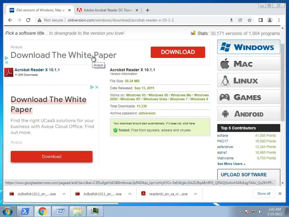Open Chrome three-dot menu
Screen dimensions: 289x217
click(x=279, y=20)
